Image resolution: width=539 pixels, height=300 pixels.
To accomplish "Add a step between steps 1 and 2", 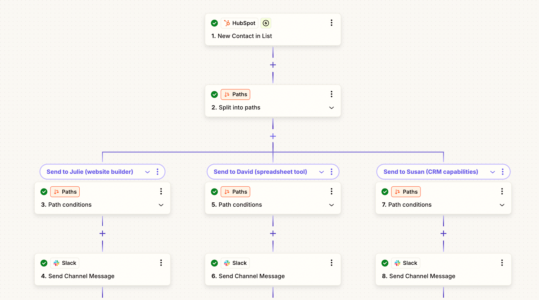I will [x=273, y=65].
